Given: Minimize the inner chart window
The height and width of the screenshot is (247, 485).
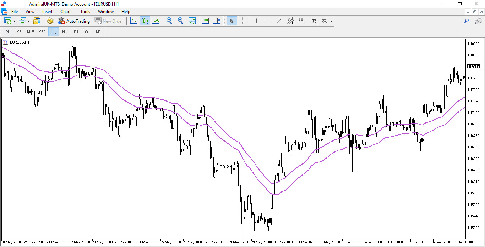Looking at the screenshot, I should pos(468,12).
